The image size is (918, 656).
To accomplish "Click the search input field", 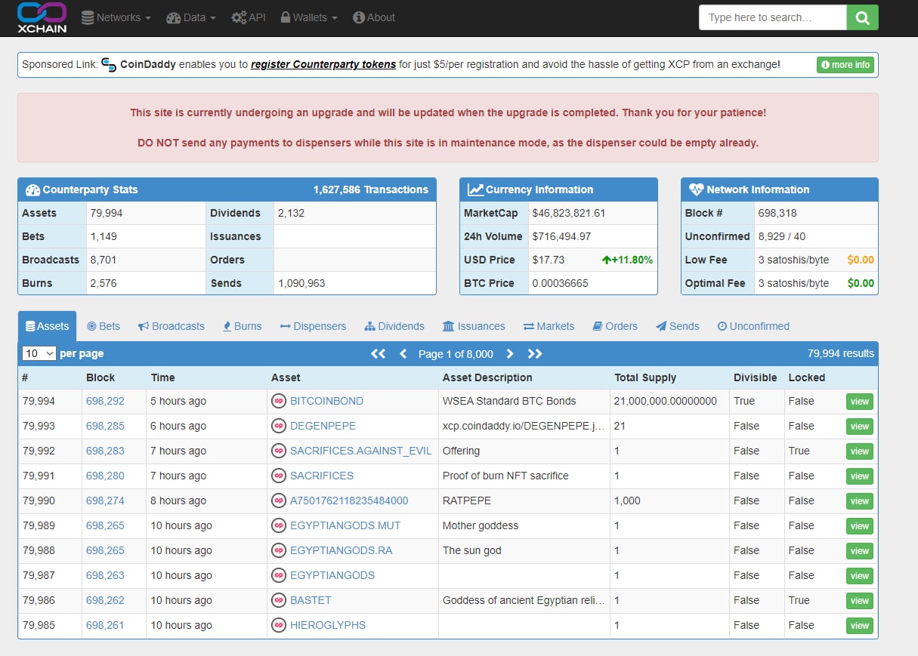I will coord(772,17).
